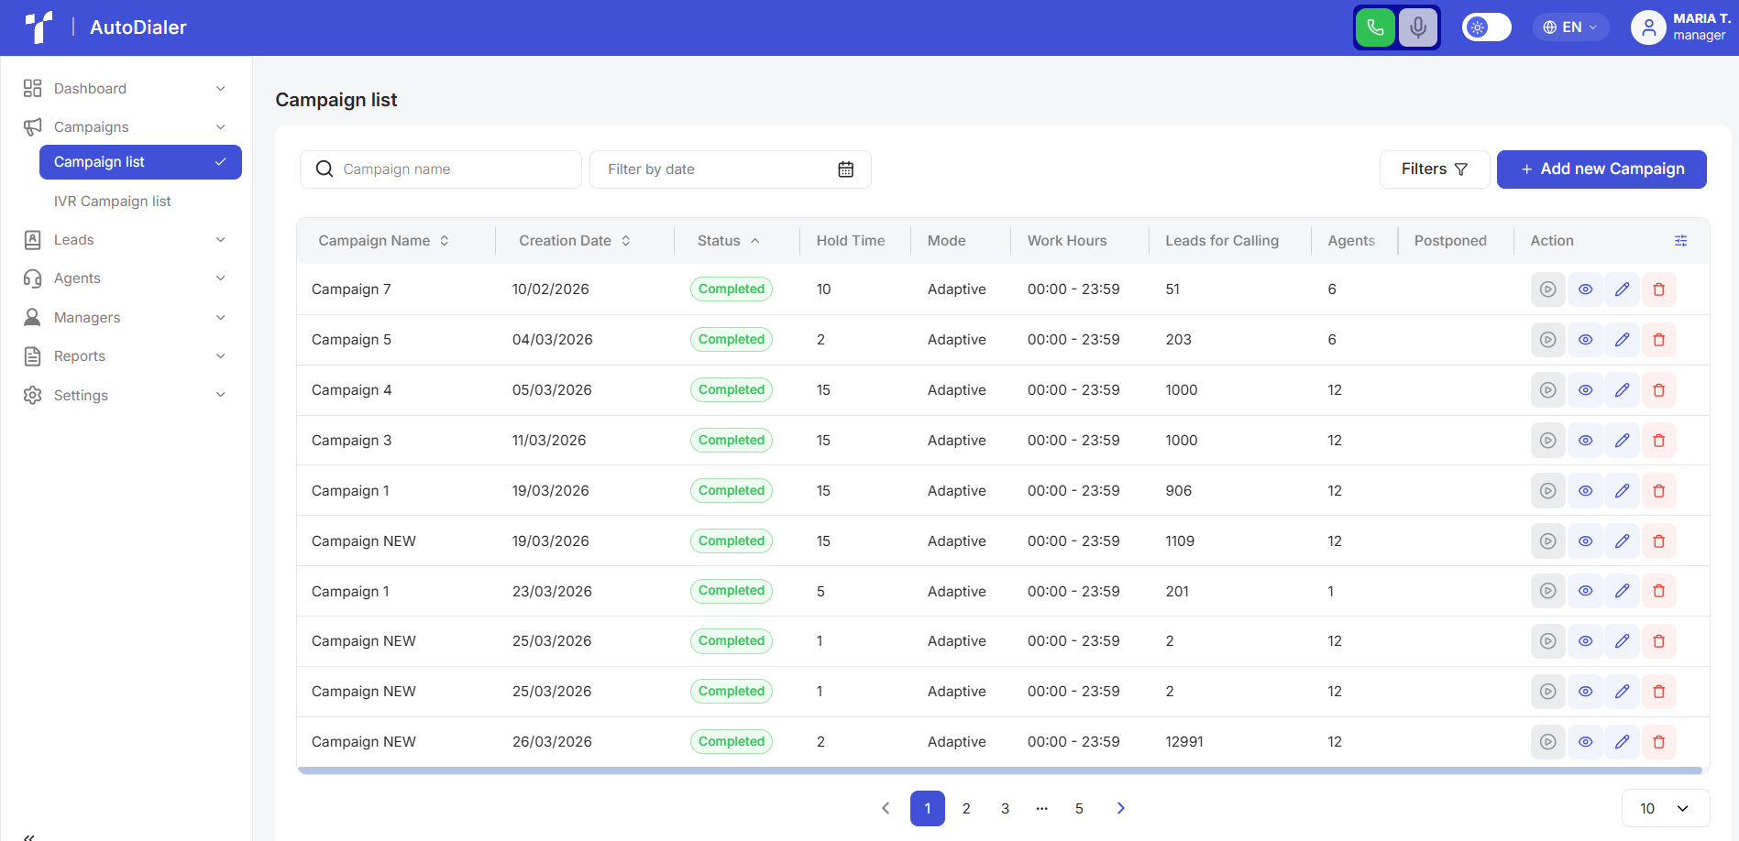Delete Campaign 3 using trash icon
This screenshot has height=841, width=1739.
(1658, 441)
